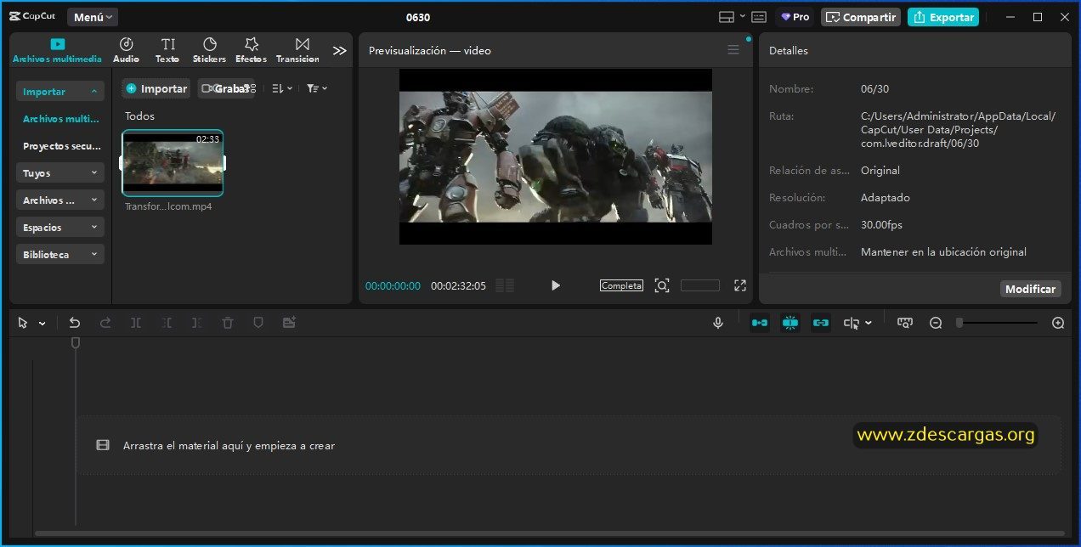
Task: Open the Menú dropdown
Action: (93, 17)
